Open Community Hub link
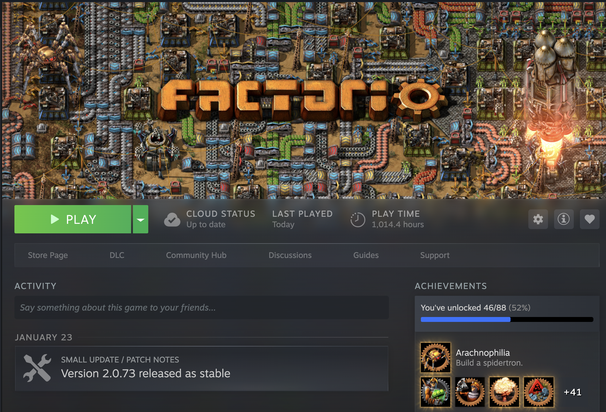The image size is (606, 412). point(196,255)
